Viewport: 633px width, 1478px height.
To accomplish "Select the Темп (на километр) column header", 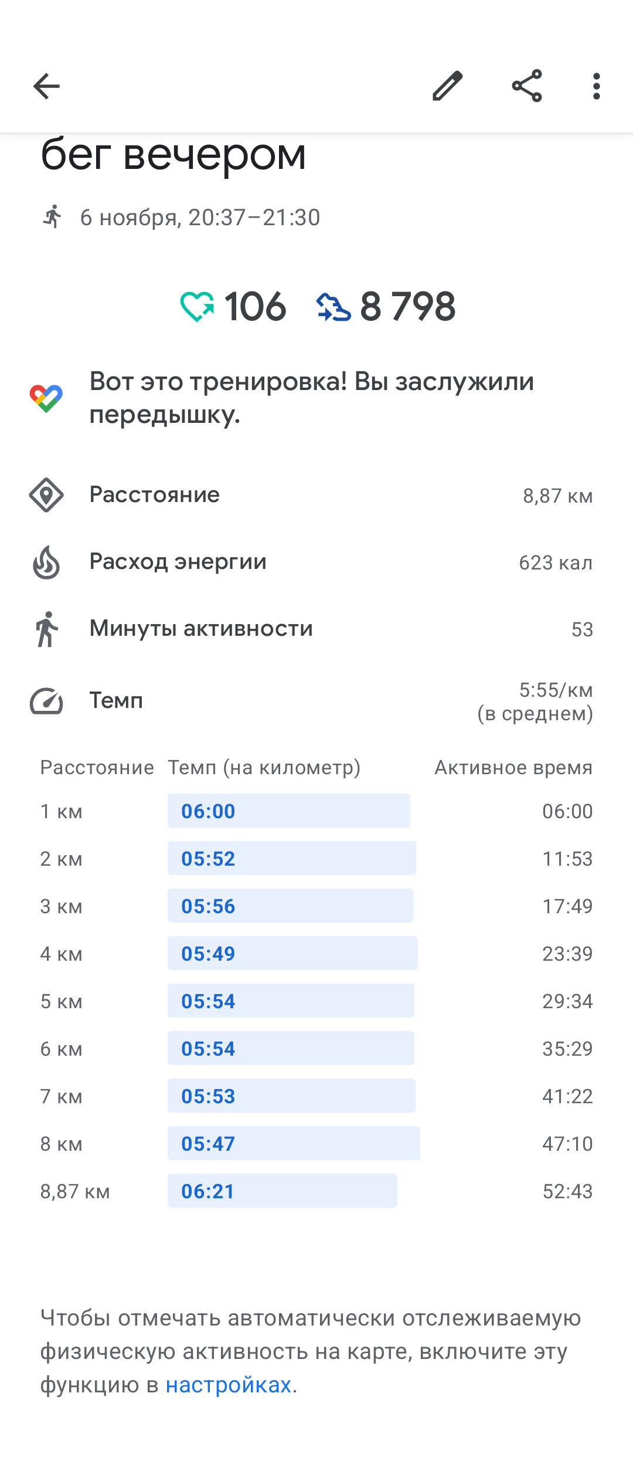I will pyautogui.click(x=264, y=767).
